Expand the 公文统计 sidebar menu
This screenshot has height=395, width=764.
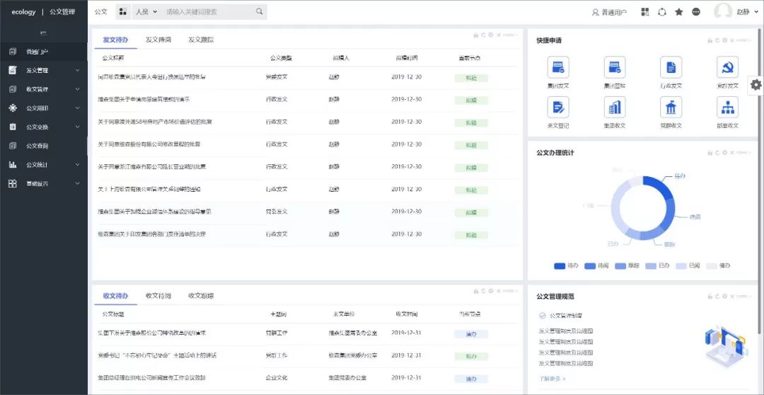(44, 165)
